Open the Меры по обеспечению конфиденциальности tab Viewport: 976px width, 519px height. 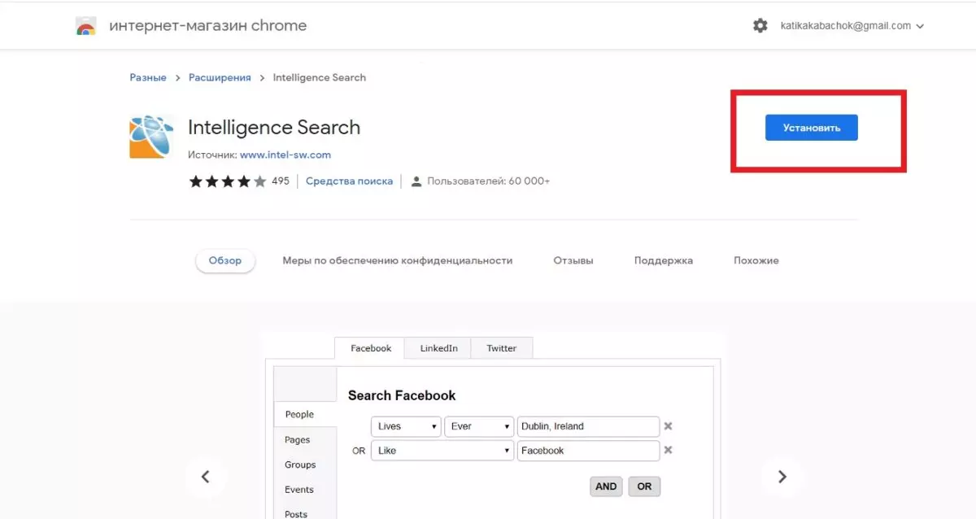click(x=398, y=260)
